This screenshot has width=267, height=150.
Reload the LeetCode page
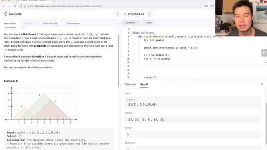[x=15, y=6]
